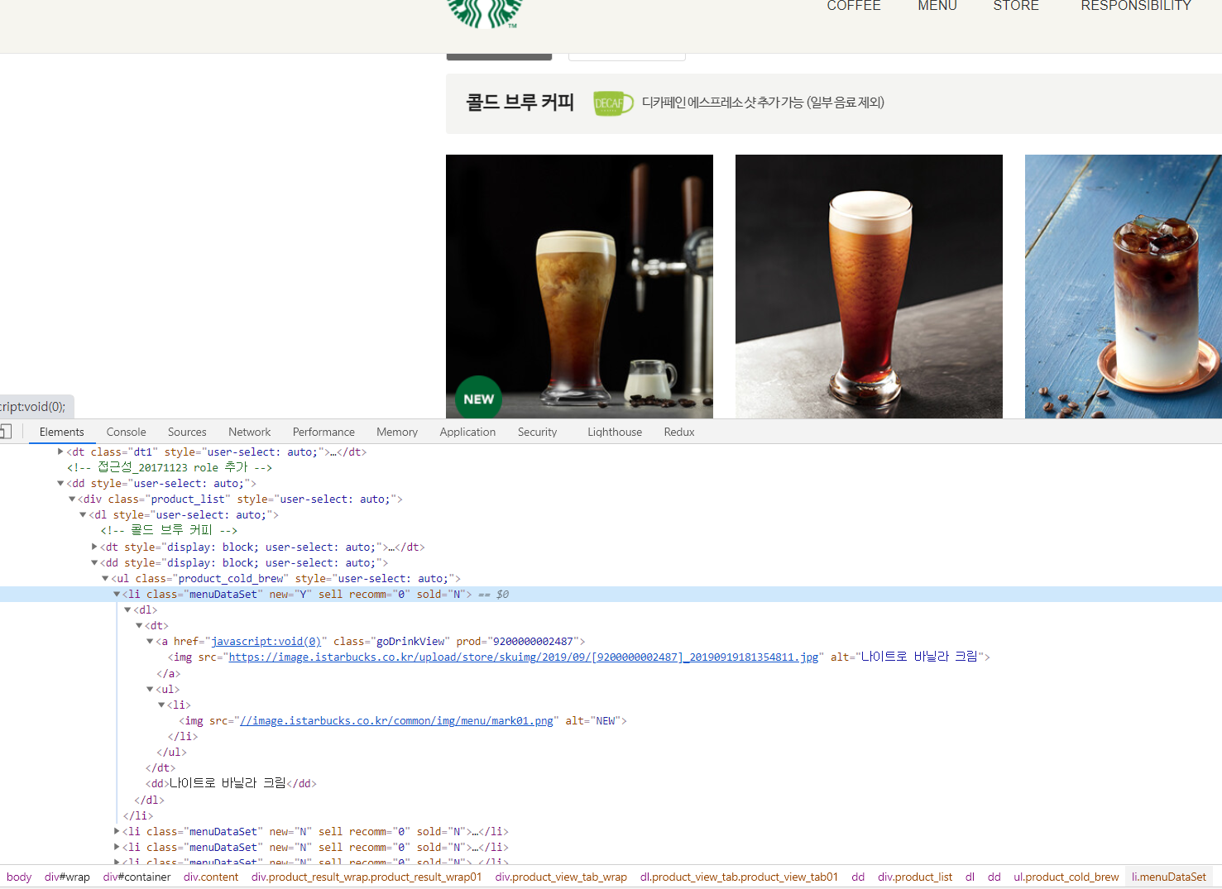Viewport: 1222px width, 889px height.
Task: Collapse the ul class="product_cold_brew" node
Action: pyautogui.click(x=105, y=579)
